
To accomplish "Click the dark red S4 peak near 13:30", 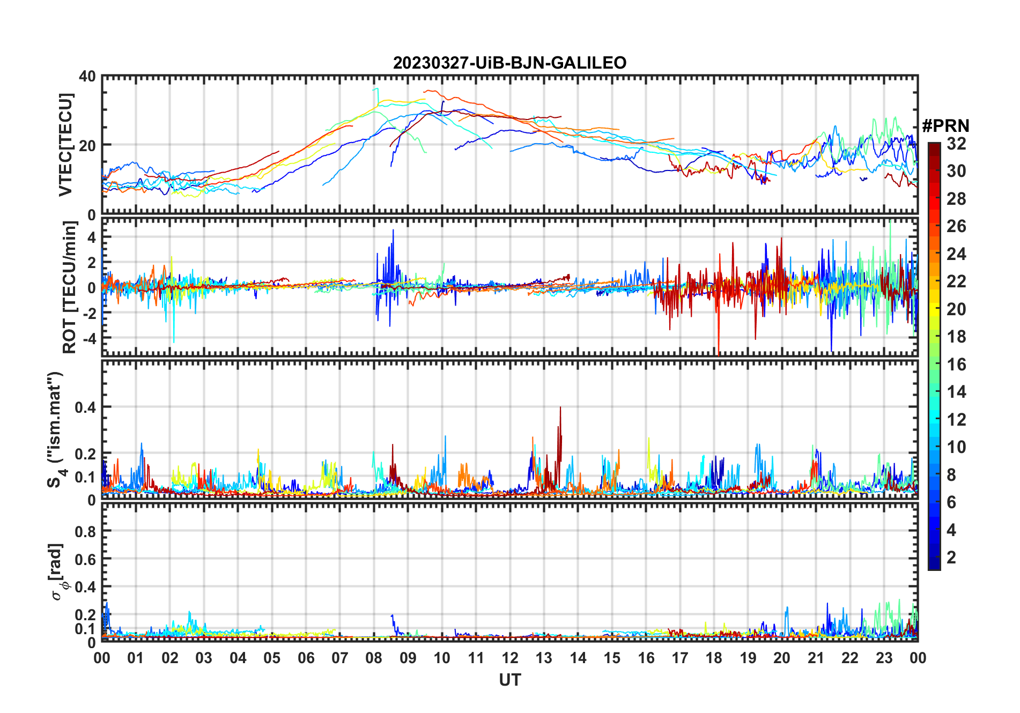I will [560, 429].
